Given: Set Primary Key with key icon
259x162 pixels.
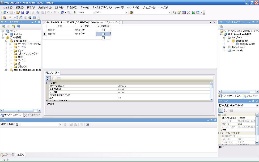Looking at the screenshot, I should [x=10, y=18].
